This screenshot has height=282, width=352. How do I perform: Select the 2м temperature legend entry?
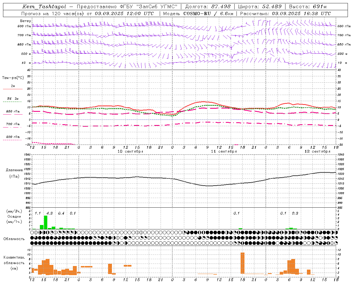coord(13,86)
